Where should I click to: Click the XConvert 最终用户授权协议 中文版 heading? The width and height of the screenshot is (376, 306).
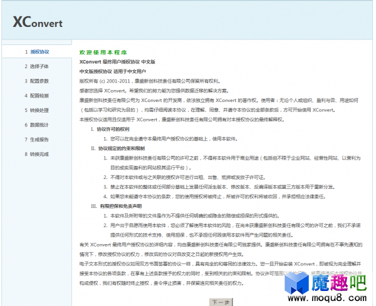click(117, 62)
